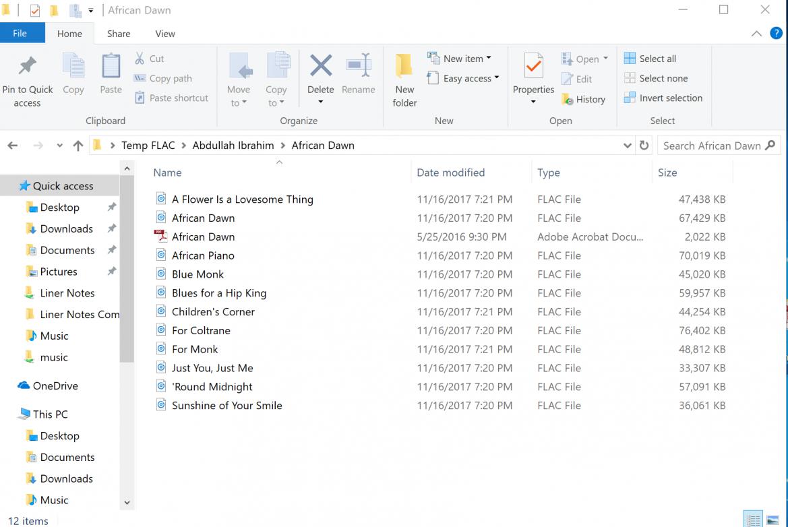The image size is (788, 527).
Task: Click the Search African Dawn box
Action: tap(711, 146)
